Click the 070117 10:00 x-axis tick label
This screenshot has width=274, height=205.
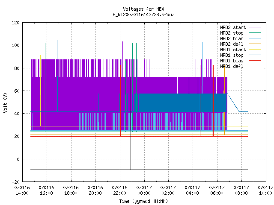click(x=265, y=190)
